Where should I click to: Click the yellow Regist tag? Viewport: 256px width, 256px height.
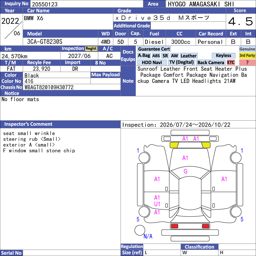pos(91,49)
